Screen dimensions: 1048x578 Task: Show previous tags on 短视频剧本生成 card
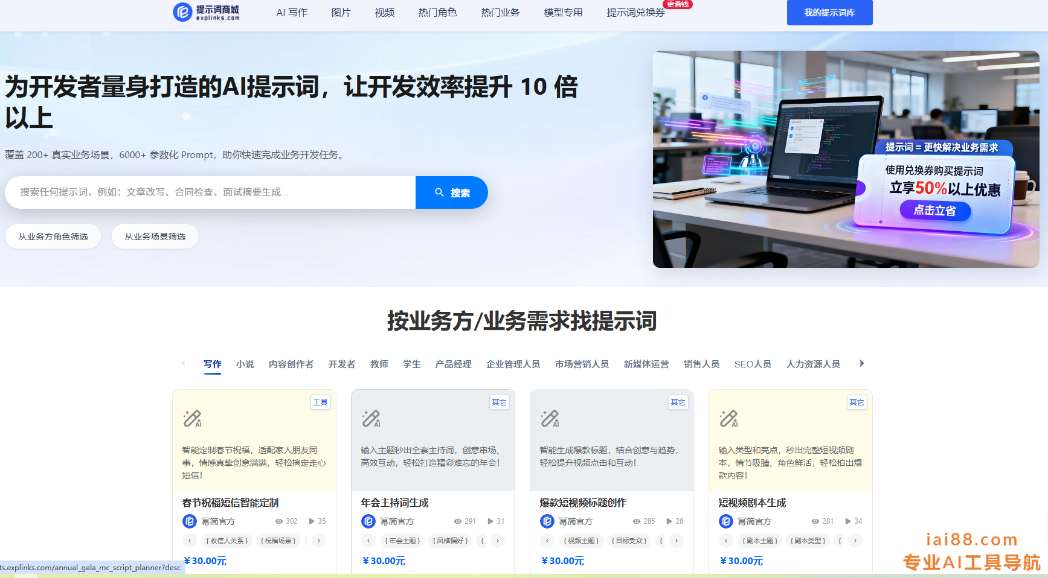coord(726,541)
